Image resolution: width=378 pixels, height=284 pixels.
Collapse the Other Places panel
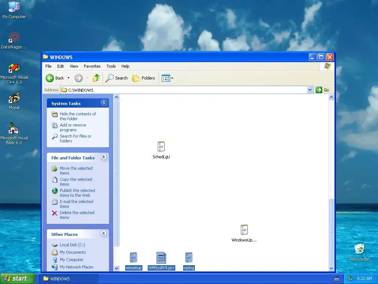[104, 234]
